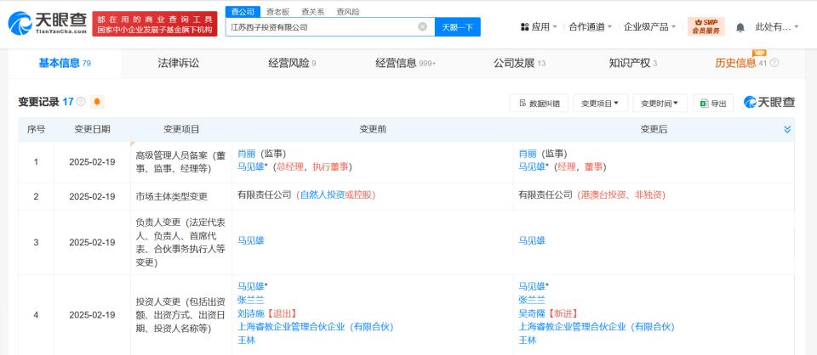Click the orange alert bell beside 变更记录

[x=97, y=102]
